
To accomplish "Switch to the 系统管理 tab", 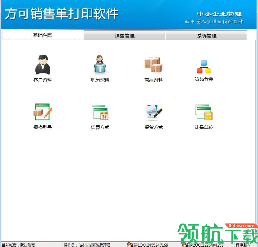I will point(206,35).
